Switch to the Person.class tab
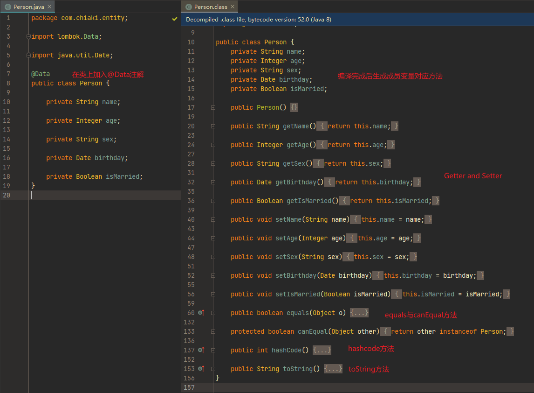The image size is (534, 393). tap(210, 7)
